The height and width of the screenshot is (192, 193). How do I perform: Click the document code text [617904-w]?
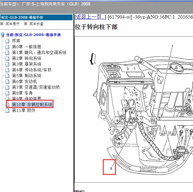click(120, 17)
